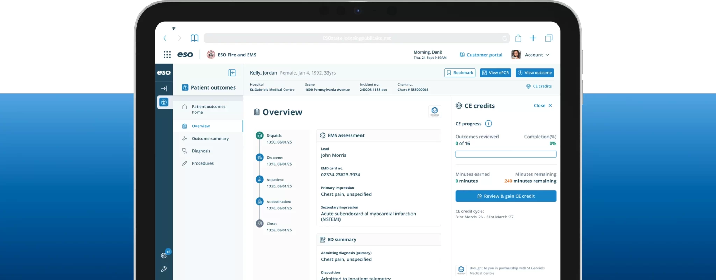Click the CE credit cycle dates

point(484,217)
